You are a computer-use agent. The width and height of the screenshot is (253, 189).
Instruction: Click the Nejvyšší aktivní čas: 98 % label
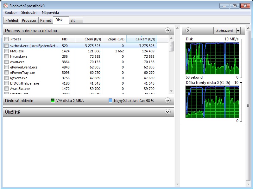pos(134,101)
